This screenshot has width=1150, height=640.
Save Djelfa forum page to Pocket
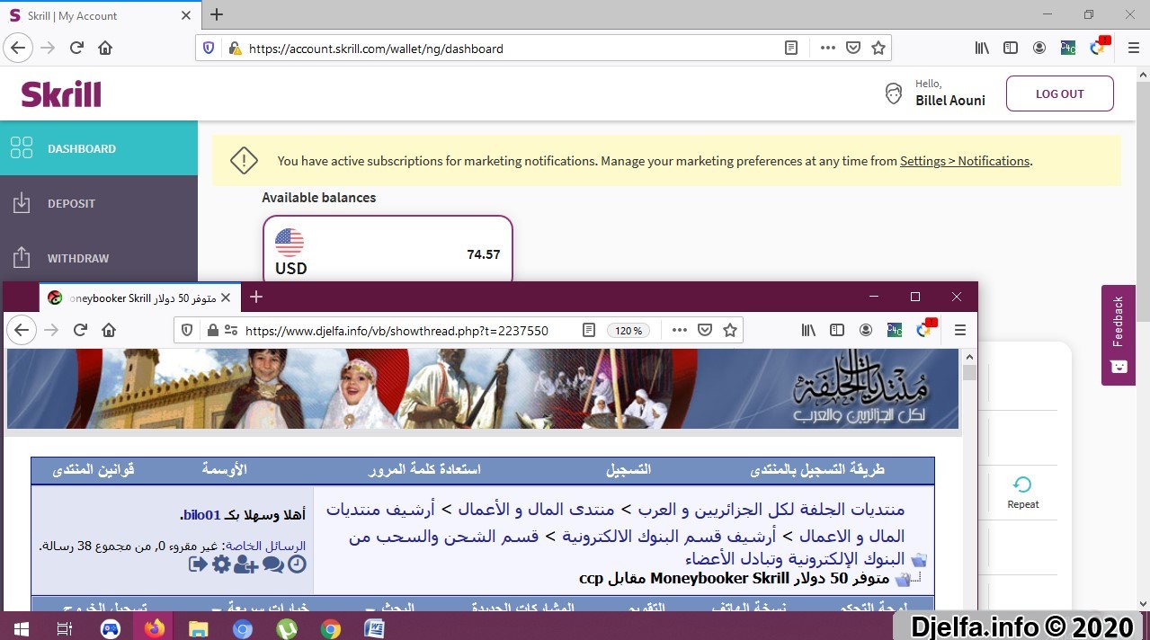(705, 330)
